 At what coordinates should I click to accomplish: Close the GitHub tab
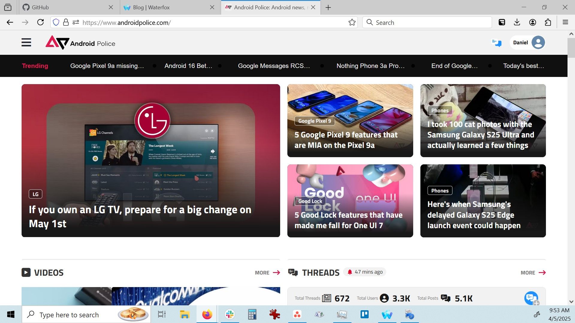point(111,7)
